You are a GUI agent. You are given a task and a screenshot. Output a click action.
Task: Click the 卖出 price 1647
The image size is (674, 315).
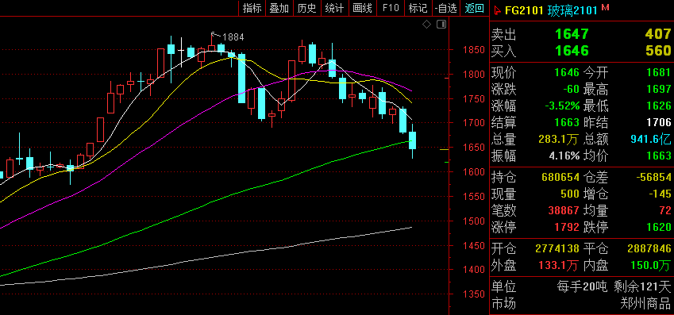[572, 34]
